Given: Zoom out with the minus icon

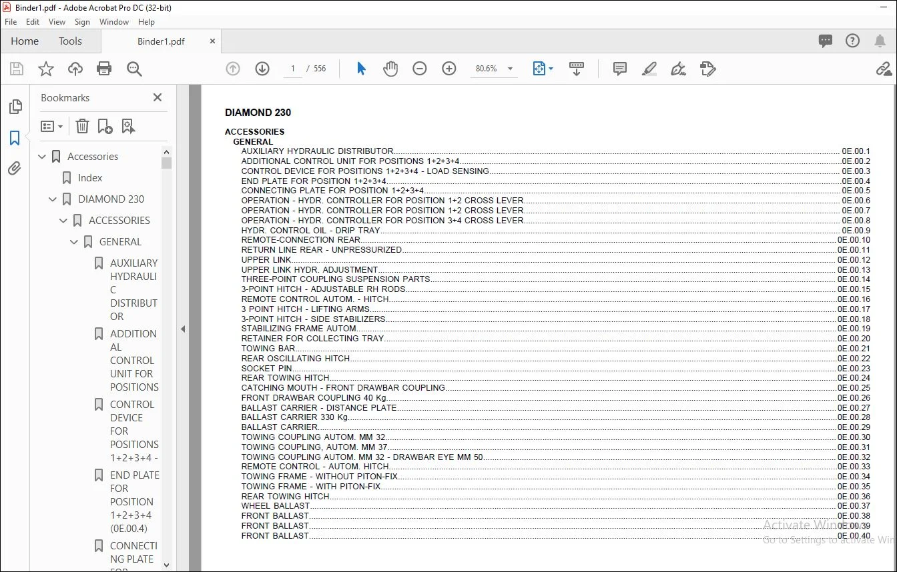Looking at the screenshot, I should (420, 69).
